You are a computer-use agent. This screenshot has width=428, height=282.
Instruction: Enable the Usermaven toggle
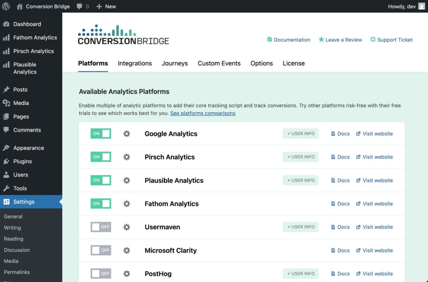[x=101, y=227]
